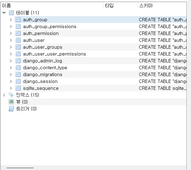191x170 pixels.
Task: Select the django_admin_log table name
Action: pyautogui.click(x=43, y=61)
